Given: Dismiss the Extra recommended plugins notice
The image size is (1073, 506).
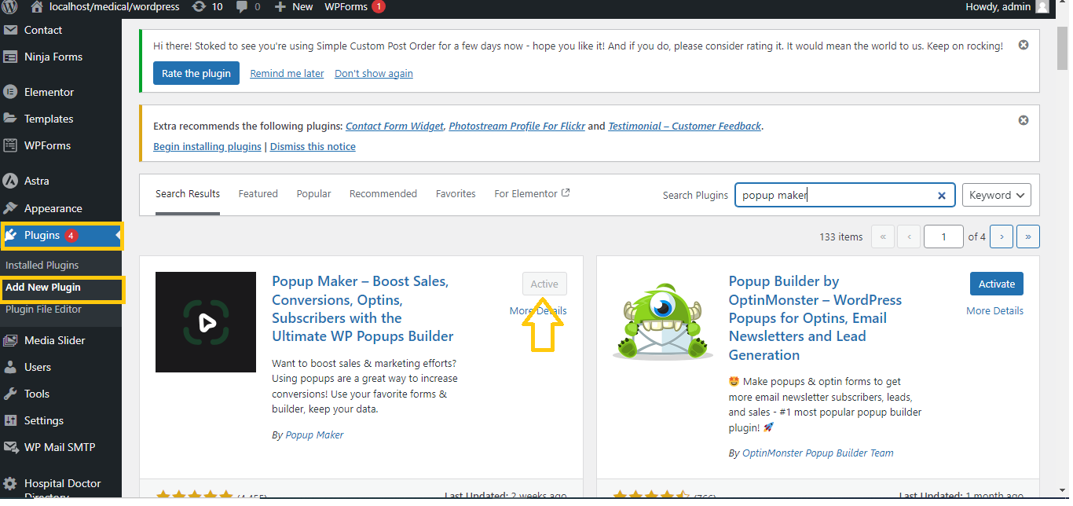Looking at the screenshot, I should click(x=1024, y=120).
